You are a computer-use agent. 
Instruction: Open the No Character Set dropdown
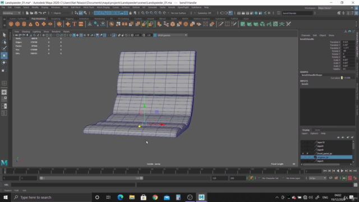point(270,178)
